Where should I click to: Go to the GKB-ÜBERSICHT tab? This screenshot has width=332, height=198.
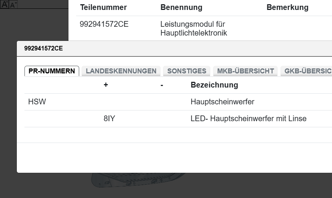(x=307, y=71)
